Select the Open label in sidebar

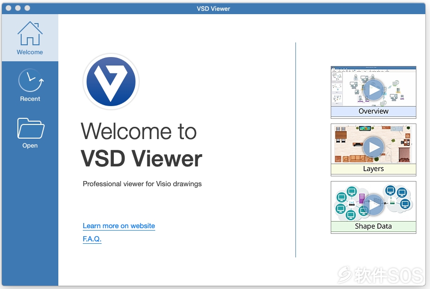click(30, 146)
